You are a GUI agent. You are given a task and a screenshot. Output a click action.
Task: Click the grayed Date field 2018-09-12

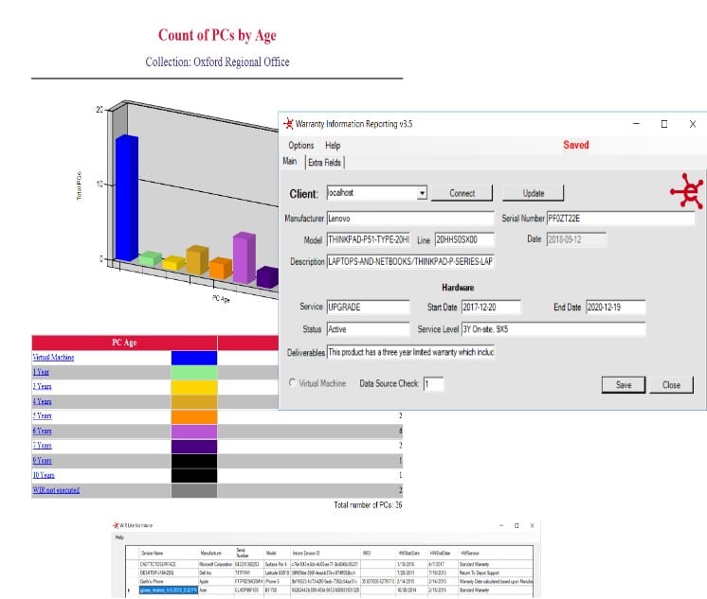[576, 239]
